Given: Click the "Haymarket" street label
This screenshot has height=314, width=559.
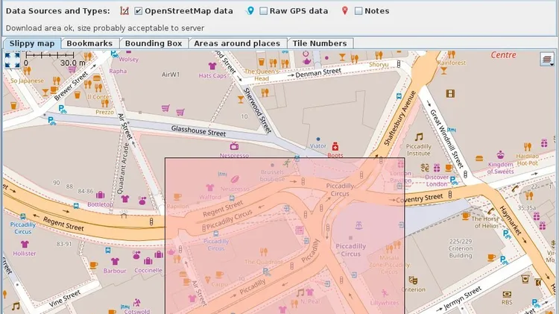Looking at the screenshot, I should pyautogui.click(x=511, y=221).
